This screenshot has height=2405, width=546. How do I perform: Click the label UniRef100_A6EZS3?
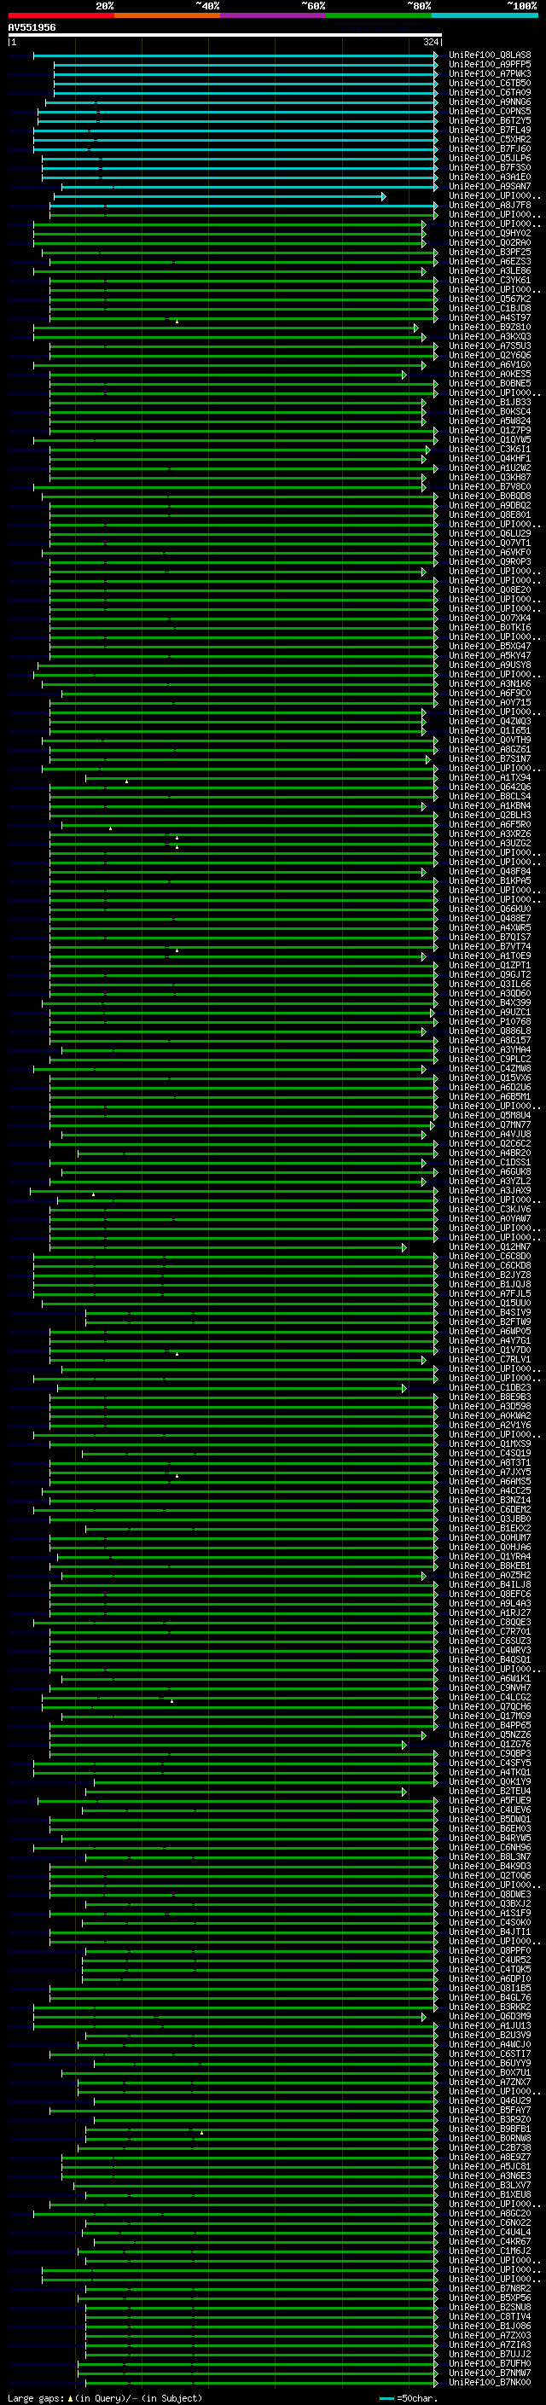click(490, 261)
